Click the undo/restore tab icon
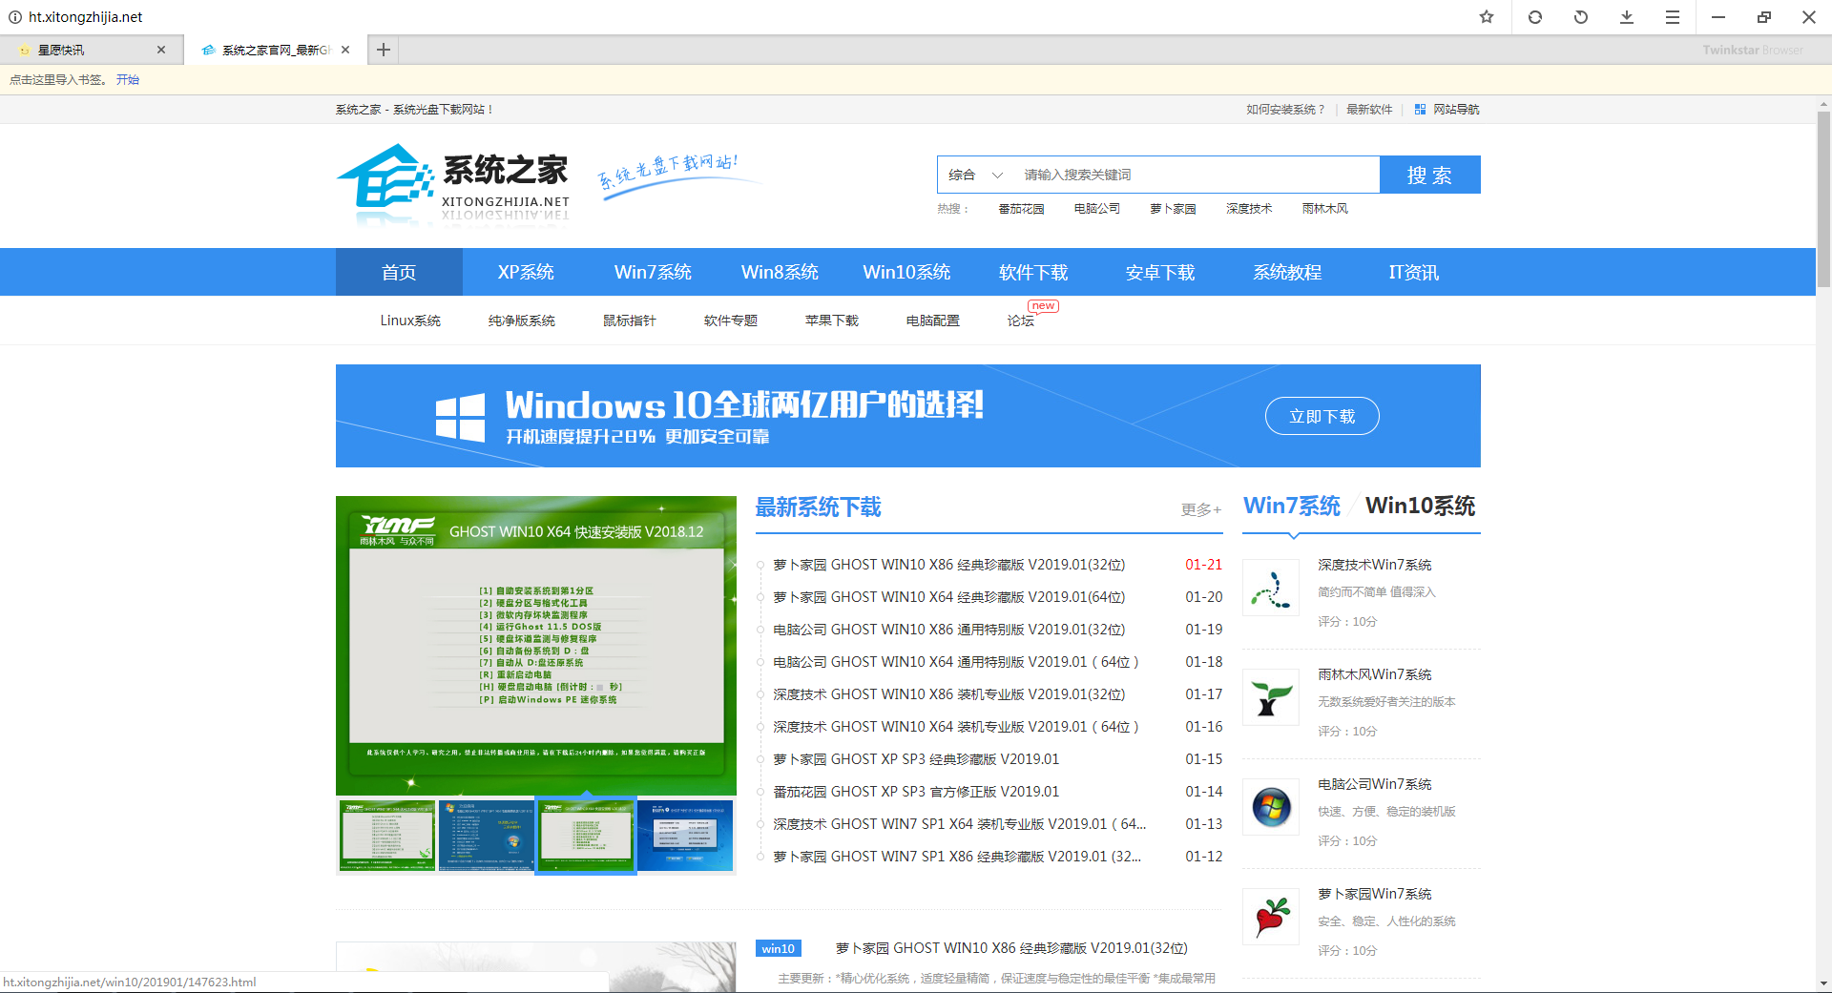 click(1581, 17)
